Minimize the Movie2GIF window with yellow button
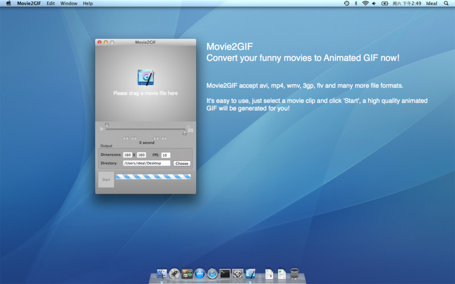Viewport: 455px width, 284px height. (x=106, y=42)
